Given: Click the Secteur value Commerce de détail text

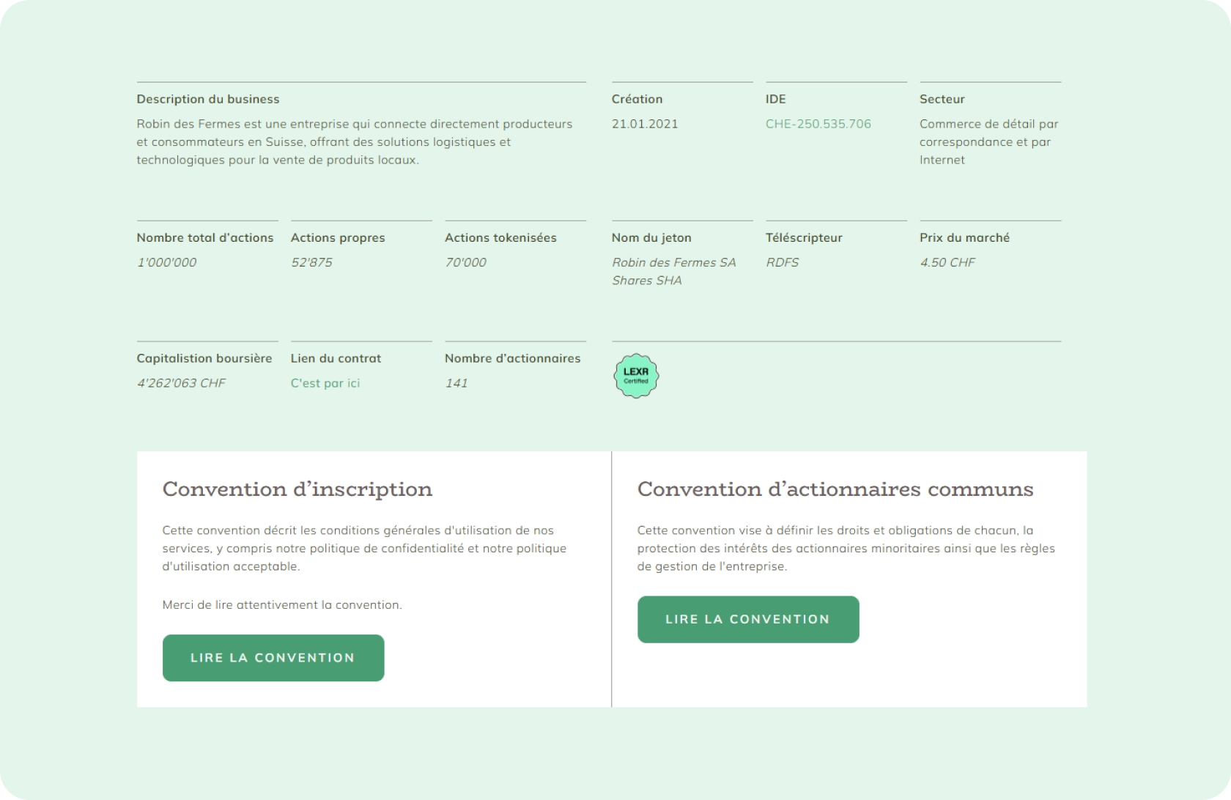Looking at the screenshot, I should 988,141.
